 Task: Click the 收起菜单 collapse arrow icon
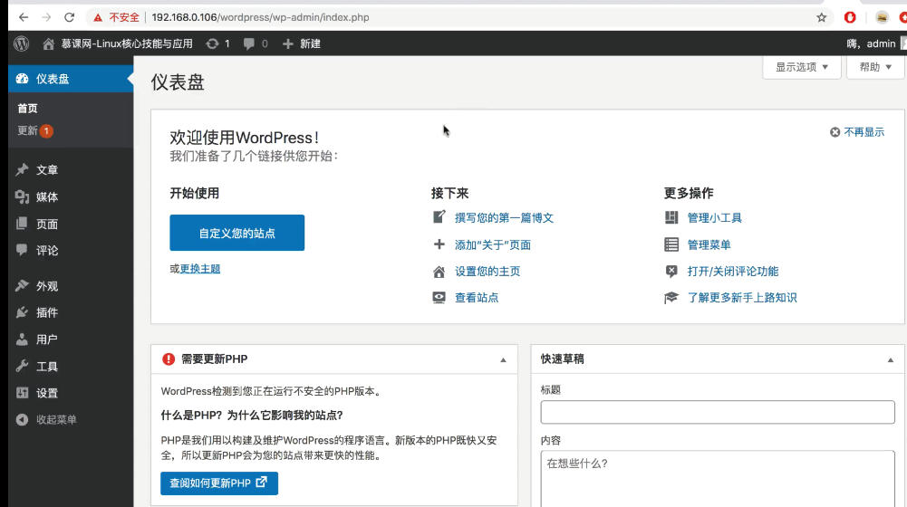coord(22,420)
